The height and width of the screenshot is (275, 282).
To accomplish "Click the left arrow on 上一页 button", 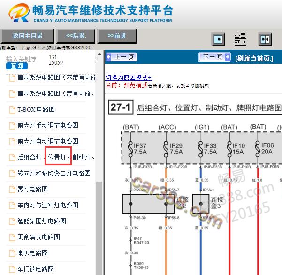I will 109,57.
